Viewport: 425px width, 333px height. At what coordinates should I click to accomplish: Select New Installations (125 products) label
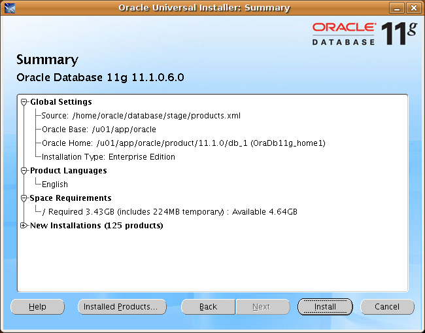[97, 225]
